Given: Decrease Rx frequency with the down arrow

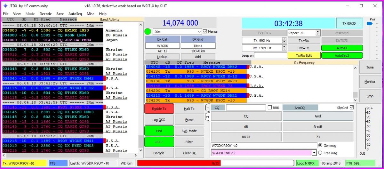Looking at the screenshot, I should coord(284,49).
